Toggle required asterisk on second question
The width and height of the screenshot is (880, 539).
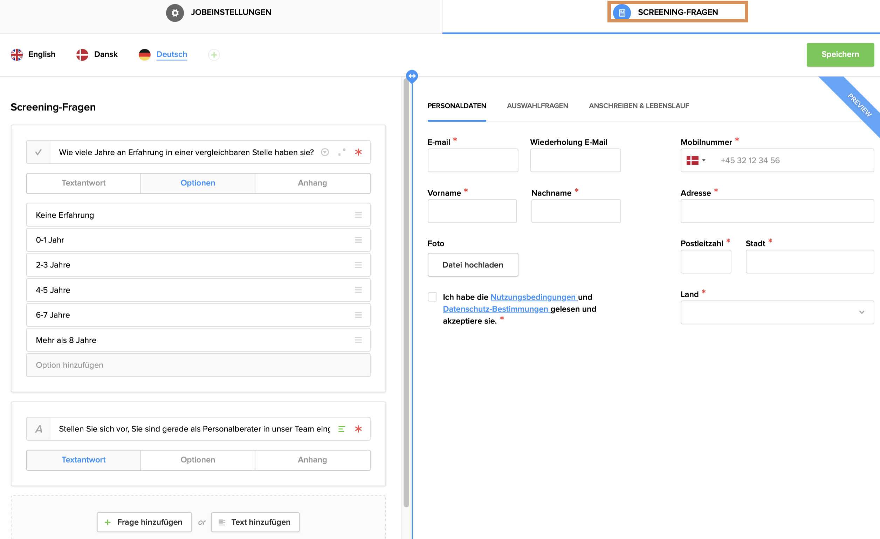coord(358,429)
